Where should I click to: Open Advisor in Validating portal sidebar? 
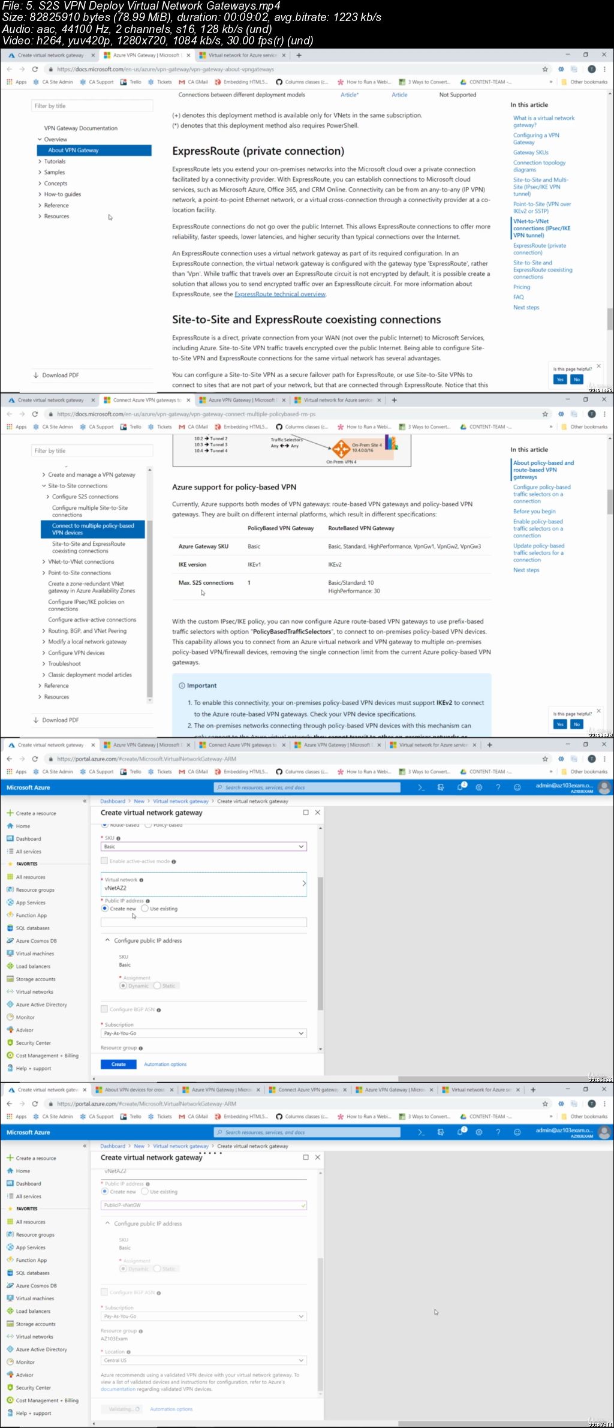tap(25, 1375)
